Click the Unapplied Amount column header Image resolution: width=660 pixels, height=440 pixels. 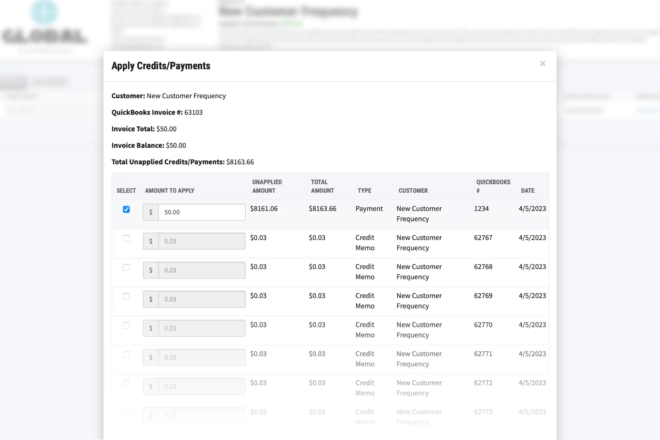pos(267,186)
